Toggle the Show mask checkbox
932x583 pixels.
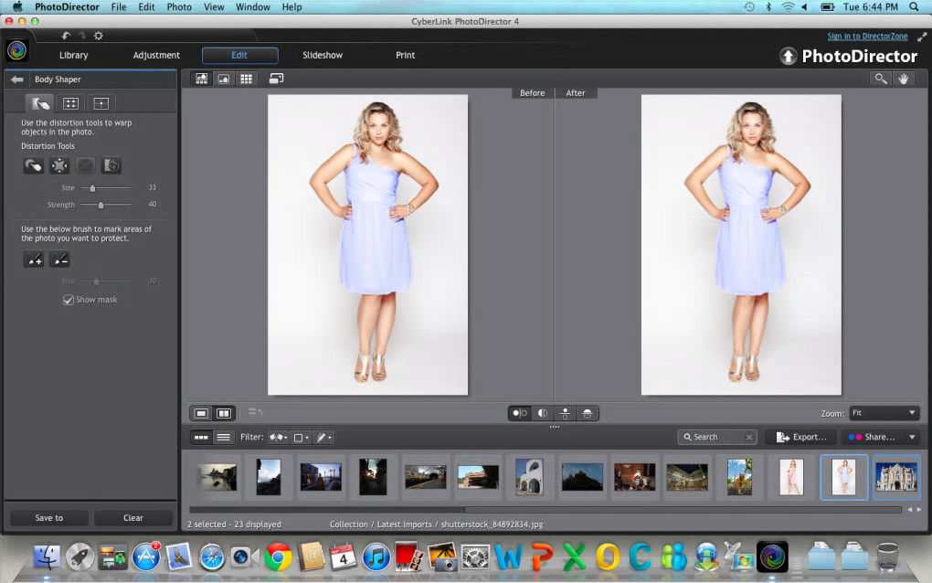(69, 300)
